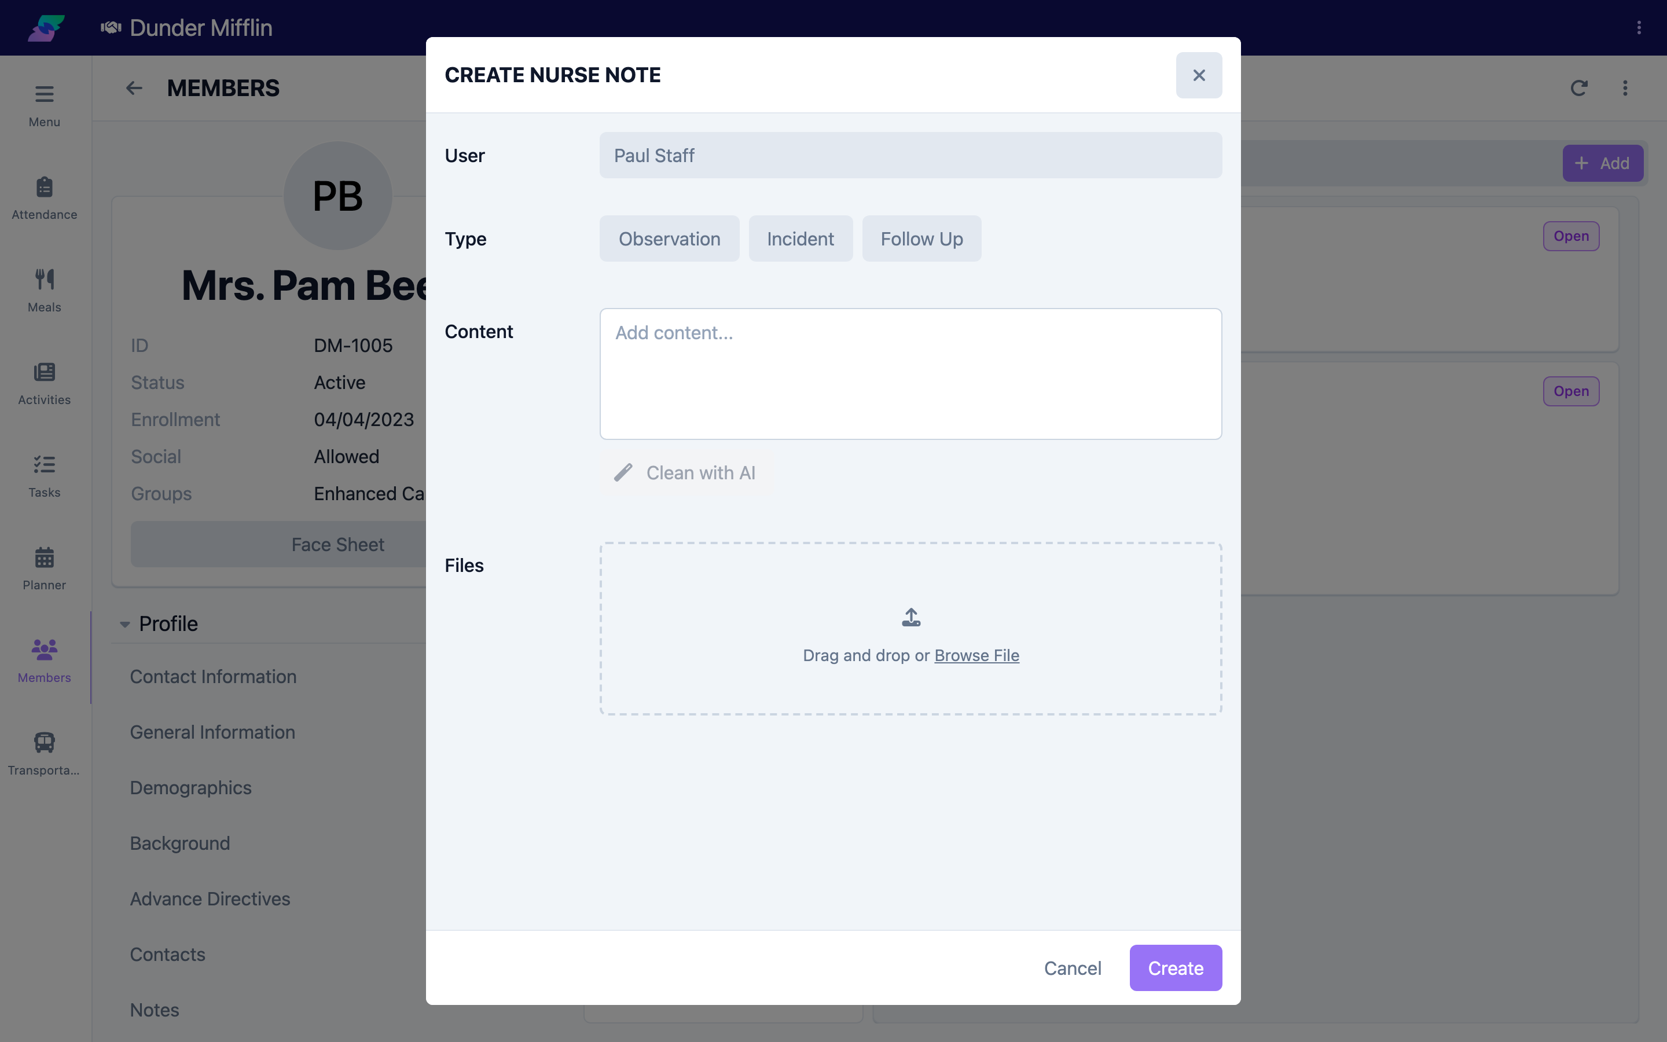Open Notes in Profile list
This screenshot has width=1667, height=1042.
[155, 1010]
